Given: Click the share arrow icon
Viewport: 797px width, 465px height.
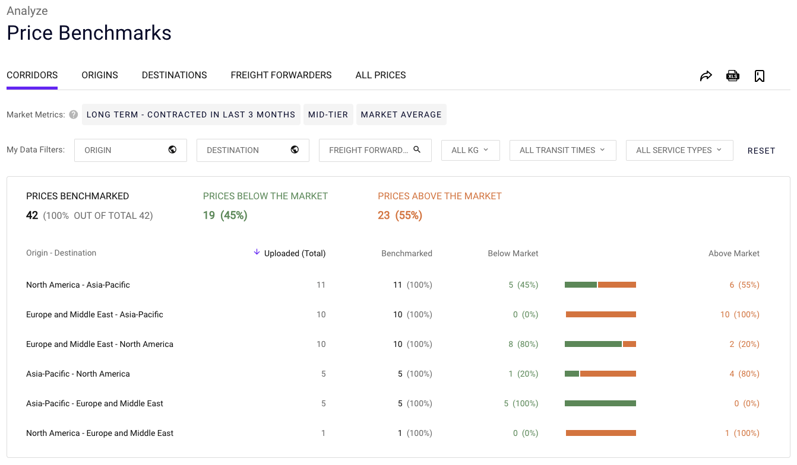Looking at the screenshot, I should coord(706,76).
